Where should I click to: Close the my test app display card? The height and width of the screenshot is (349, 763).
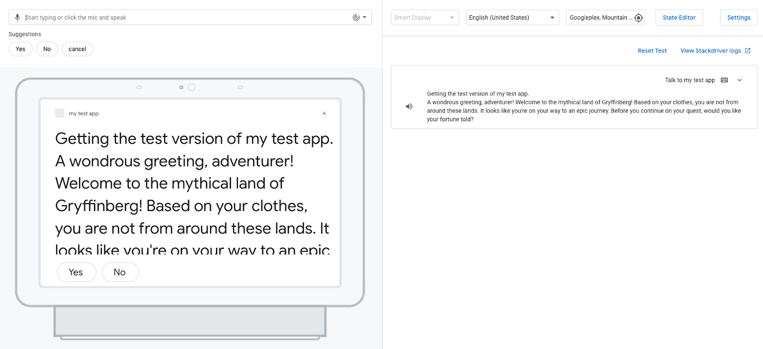coord(324,114)
